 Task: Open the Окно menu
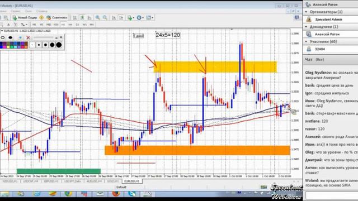pos(29,11)
